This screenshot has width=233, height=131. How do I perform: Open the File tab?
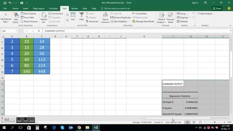tap(5, 8)
